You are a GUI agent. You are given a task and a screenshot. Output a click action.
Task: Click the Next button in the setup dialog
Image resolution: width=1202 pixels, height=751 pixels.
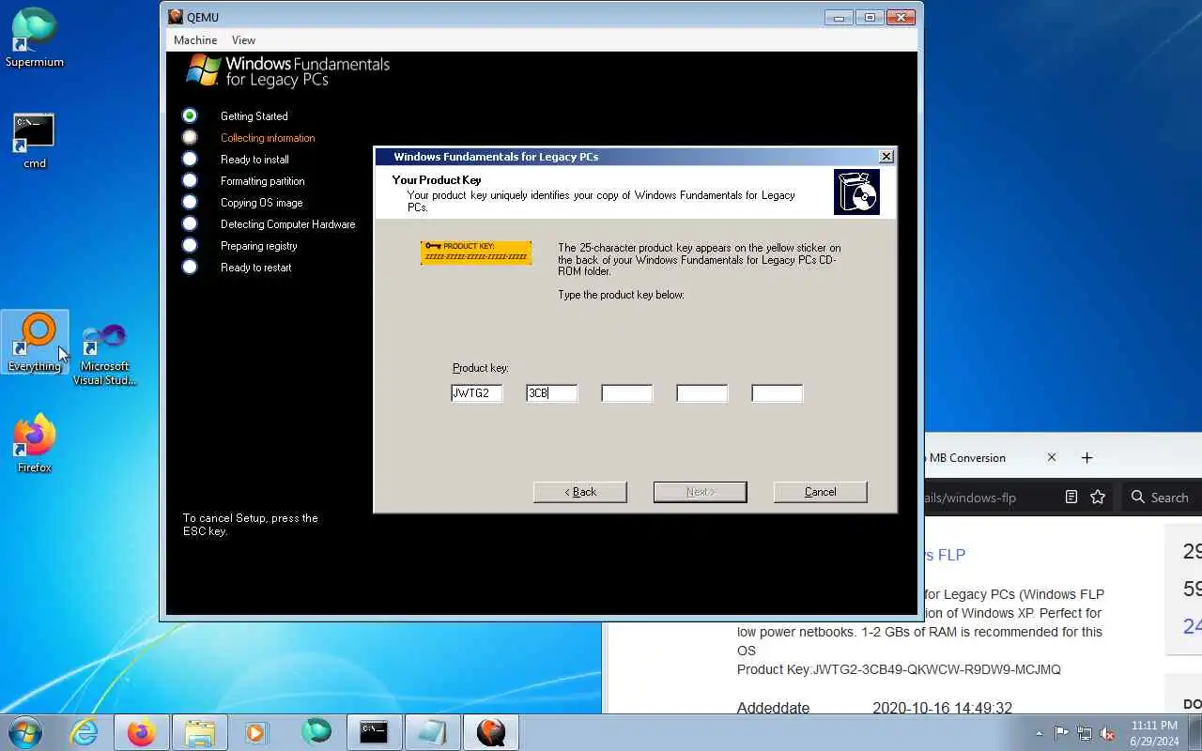point(701,492)
